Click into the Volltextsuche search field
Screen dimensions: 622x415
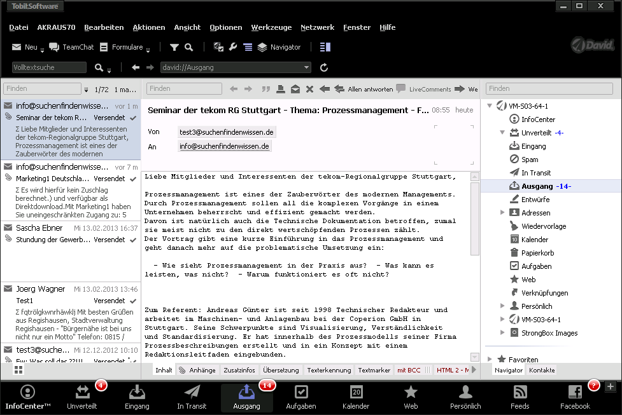(49, 67)
